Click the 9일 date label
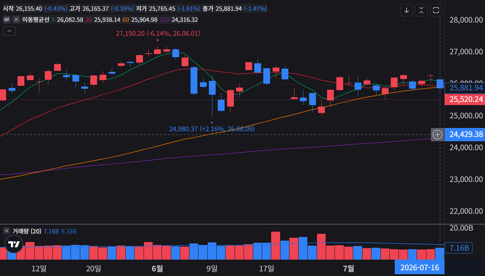This screenshot has width=485, height=276. click(212, 268)
